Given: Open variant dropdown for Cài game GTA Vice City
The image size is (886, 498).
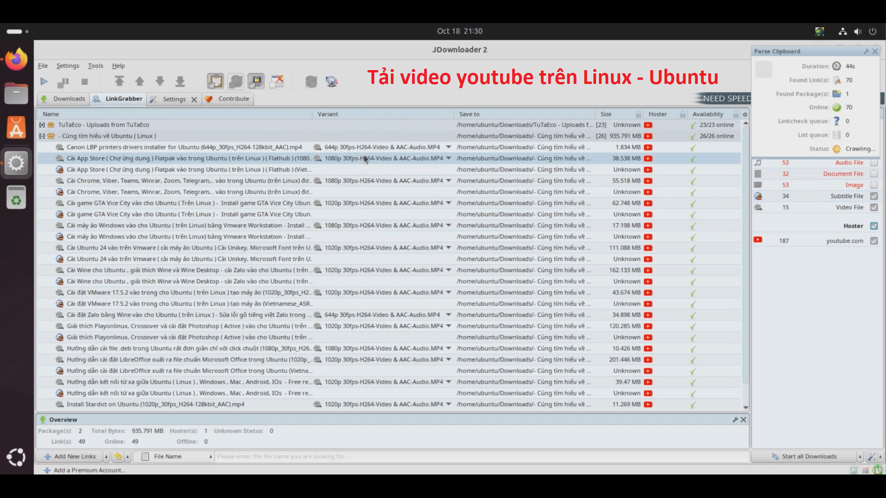Looking at the screenshot, I should point(448,203).
